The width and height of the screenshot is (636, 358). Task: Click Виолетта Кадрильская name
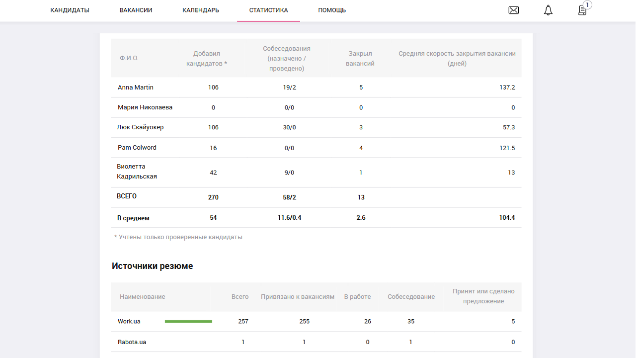coord(137,172)
